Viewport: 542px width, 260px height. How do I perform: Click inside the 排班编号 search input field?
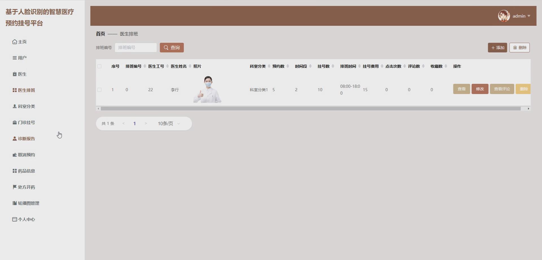[x=135, y=47]
